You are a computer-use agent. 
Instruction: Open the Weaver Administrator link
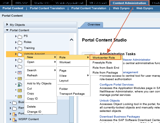pyautogui.click(x=137, y=60)
